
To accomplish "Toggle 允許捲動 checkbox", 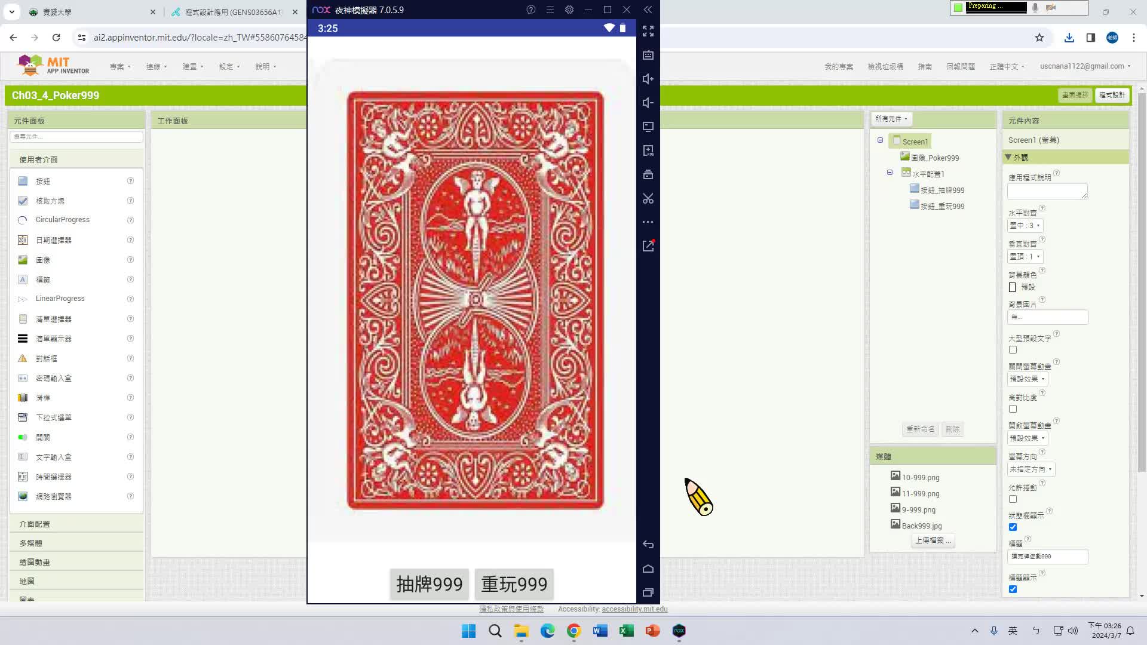I will tap(1013, 499).
